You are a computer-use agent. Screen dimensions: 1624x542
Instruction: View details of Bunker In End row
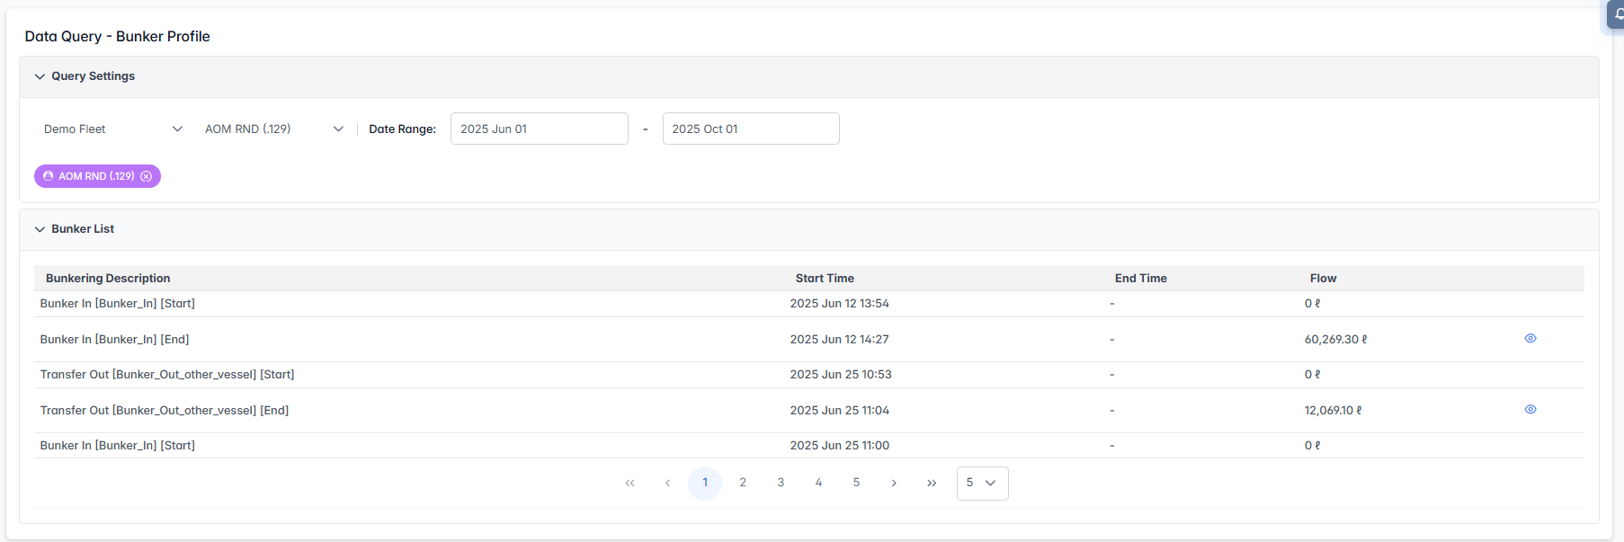click(1530, 339)
